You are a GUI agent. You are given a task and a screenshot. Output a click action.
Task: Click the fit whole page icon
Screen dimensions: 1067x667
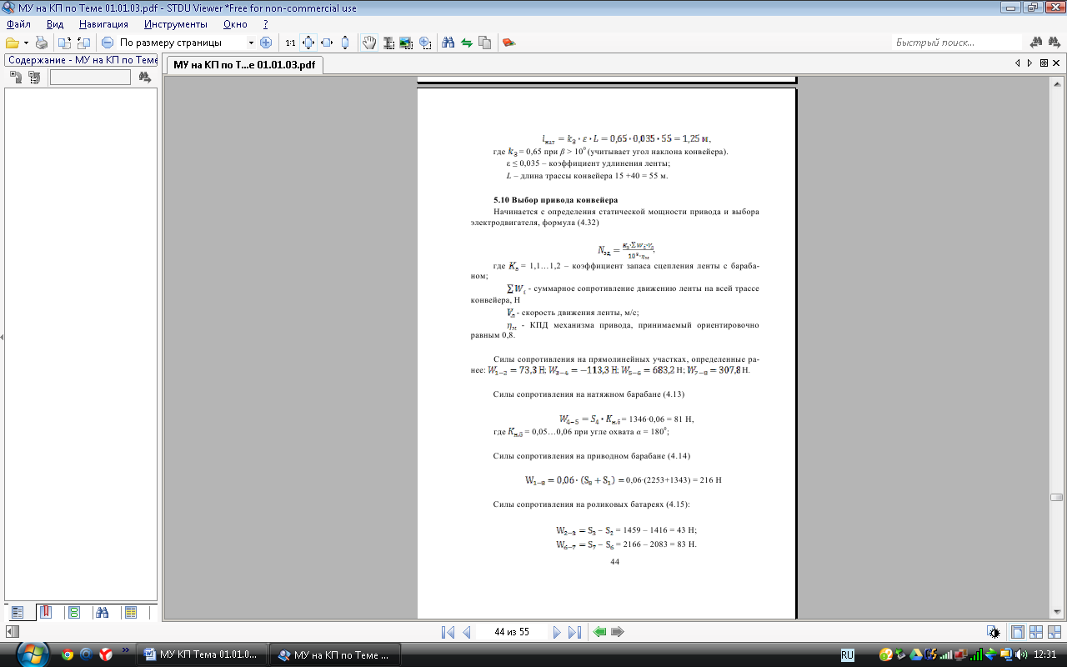(x=308, y=43)
